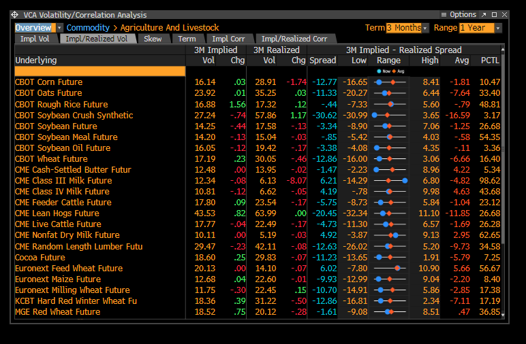526x344 pixels.
Task: Switch to the Impl Corr tab
Action: click(x=228, y=39)
